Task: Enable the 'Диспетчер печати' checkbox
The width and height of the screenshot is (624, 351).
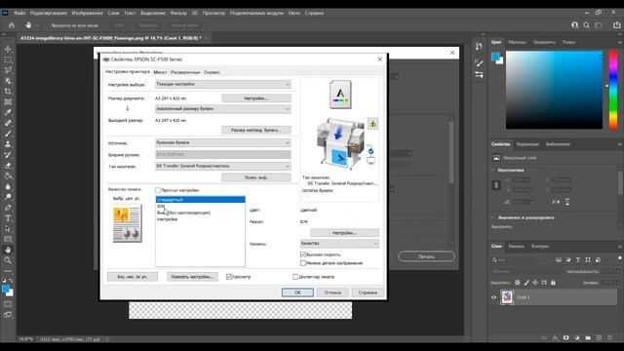Action: 295,277
